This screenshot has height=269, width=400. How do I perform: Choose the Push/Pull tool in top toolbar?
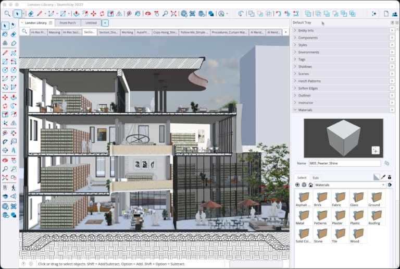pos(76,14)
